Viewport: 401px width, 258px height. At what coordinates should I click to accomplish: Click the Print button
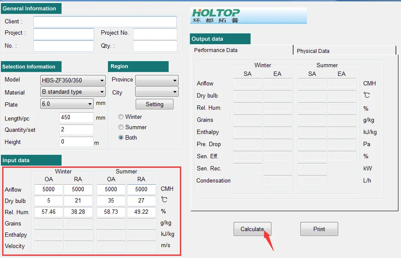tap(319, 229)
